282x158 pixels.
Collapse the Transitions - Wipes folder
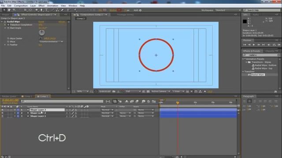(246, 62)
